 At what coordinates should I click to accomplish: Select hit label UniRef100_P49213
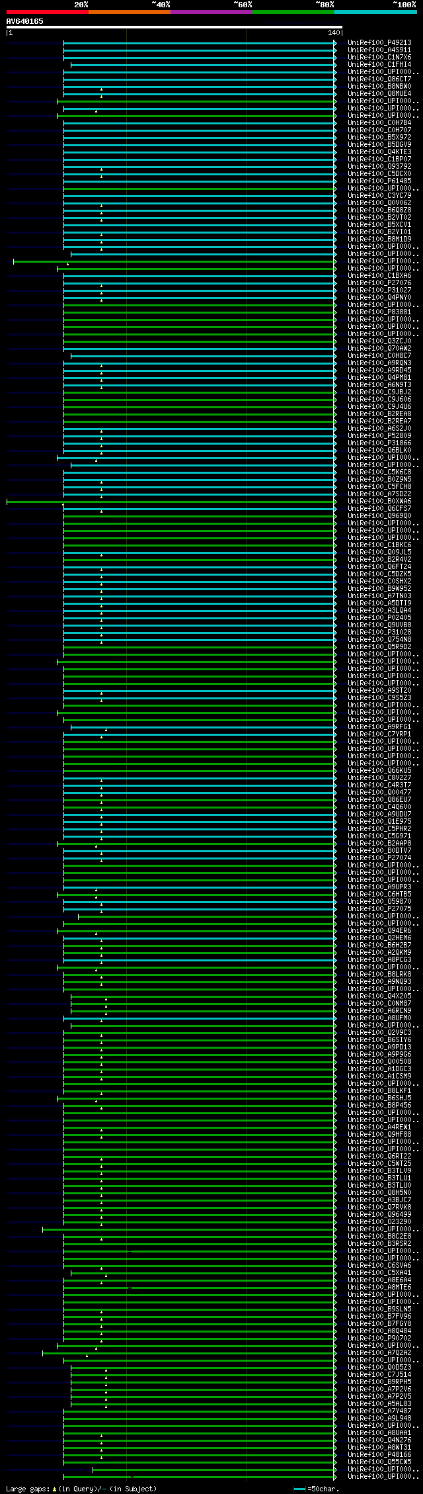pos(379,43)
